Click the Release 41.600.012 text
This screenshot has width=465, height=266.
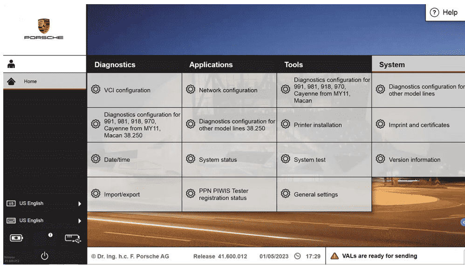coord(220,256)
